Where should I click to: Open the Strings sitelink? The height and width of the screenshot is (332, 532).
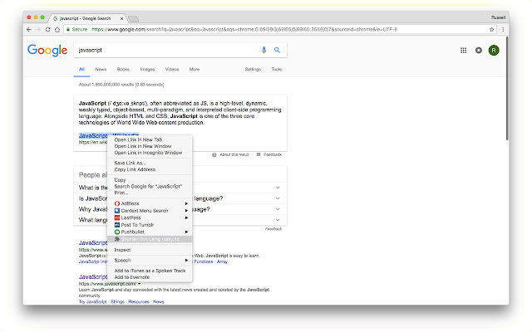click(x=117, y=301)
